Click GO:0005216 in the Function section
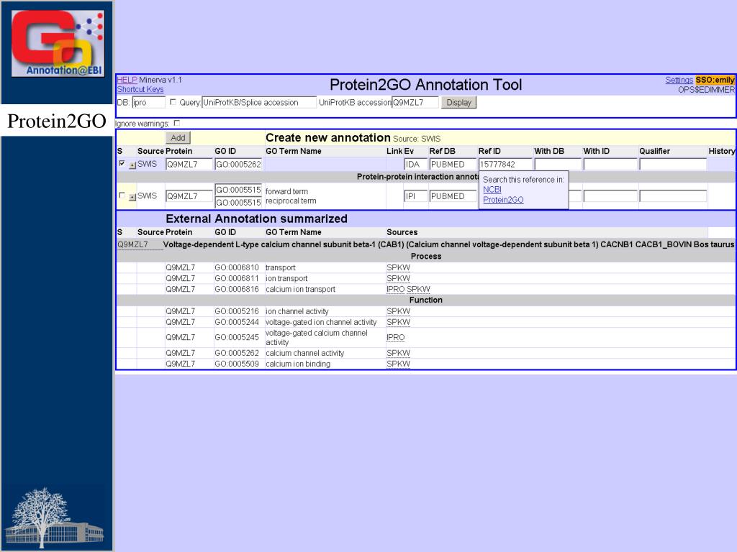737x552 pixels. 236,311
